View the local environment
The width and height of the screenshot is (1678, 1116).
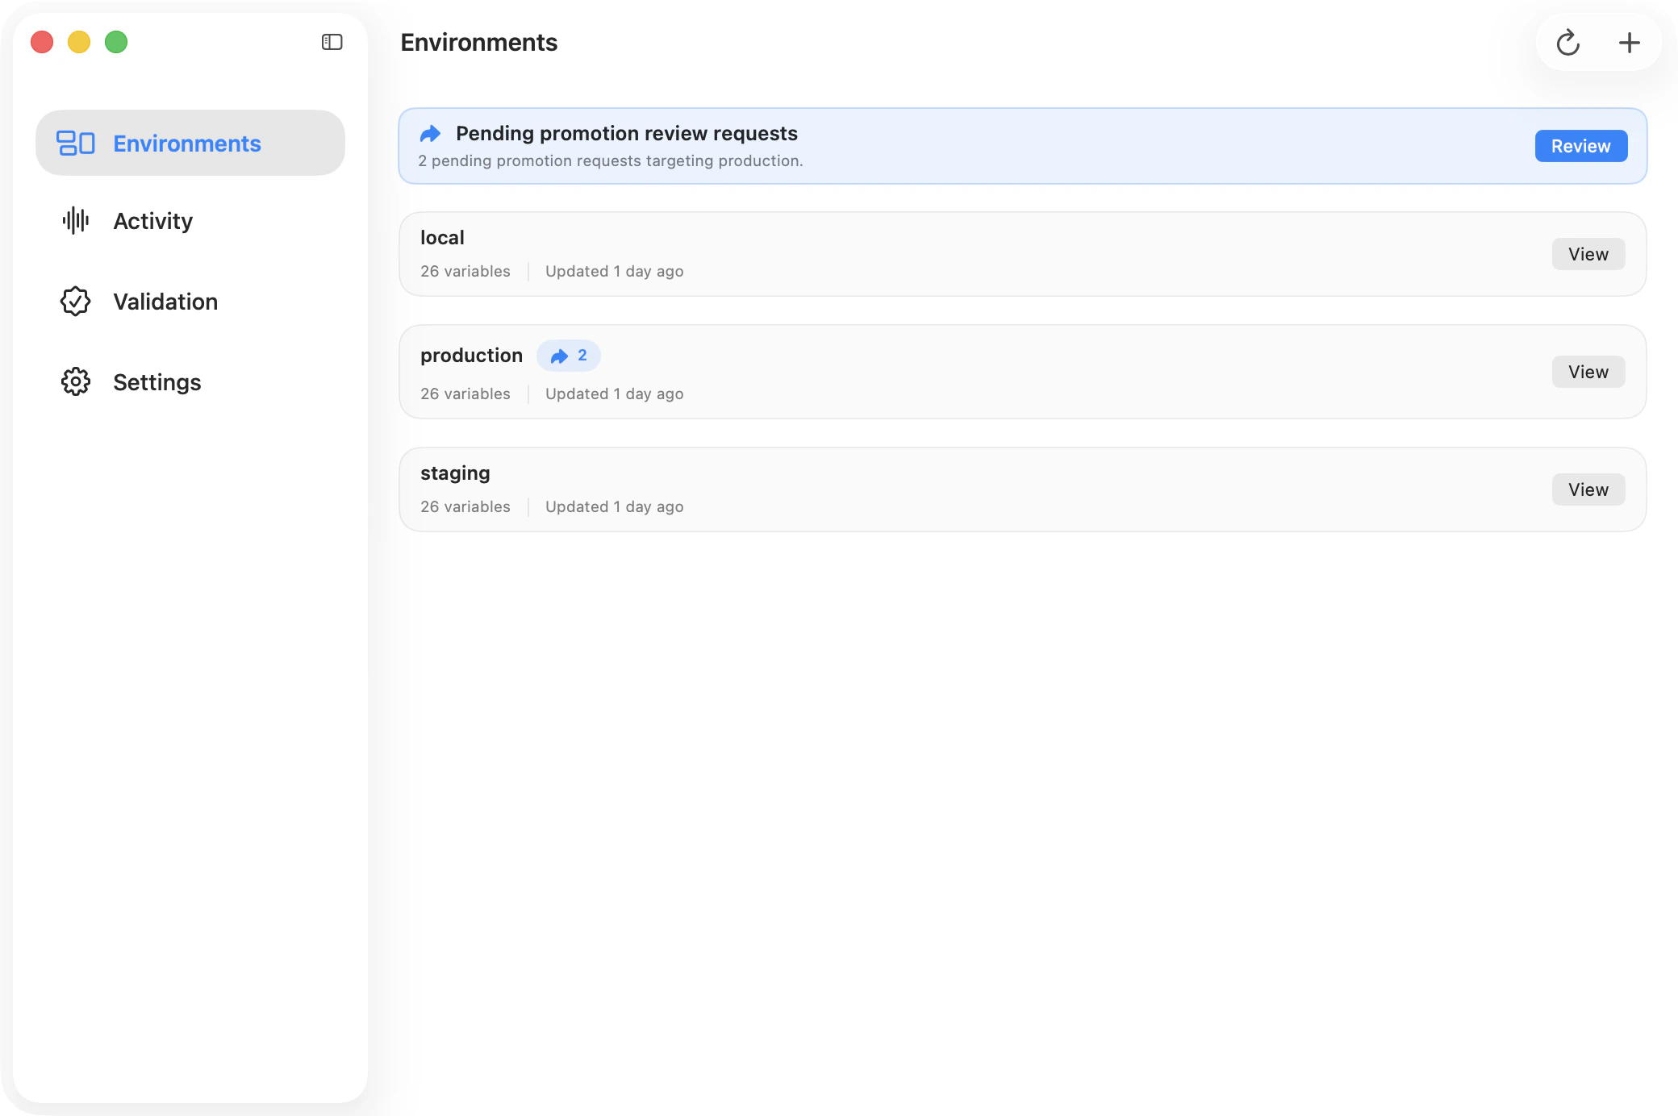[1588, 254]
